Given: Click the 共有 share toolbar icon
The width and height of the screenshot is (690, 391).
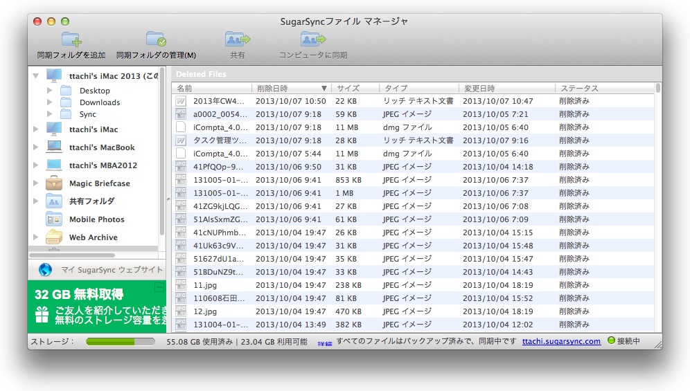Looking at the screenshot, I should coord(237,39).
